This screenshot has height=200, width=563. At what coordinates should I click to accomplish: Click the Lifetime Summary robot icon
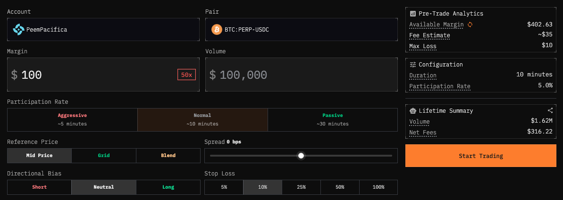(413, 111)
